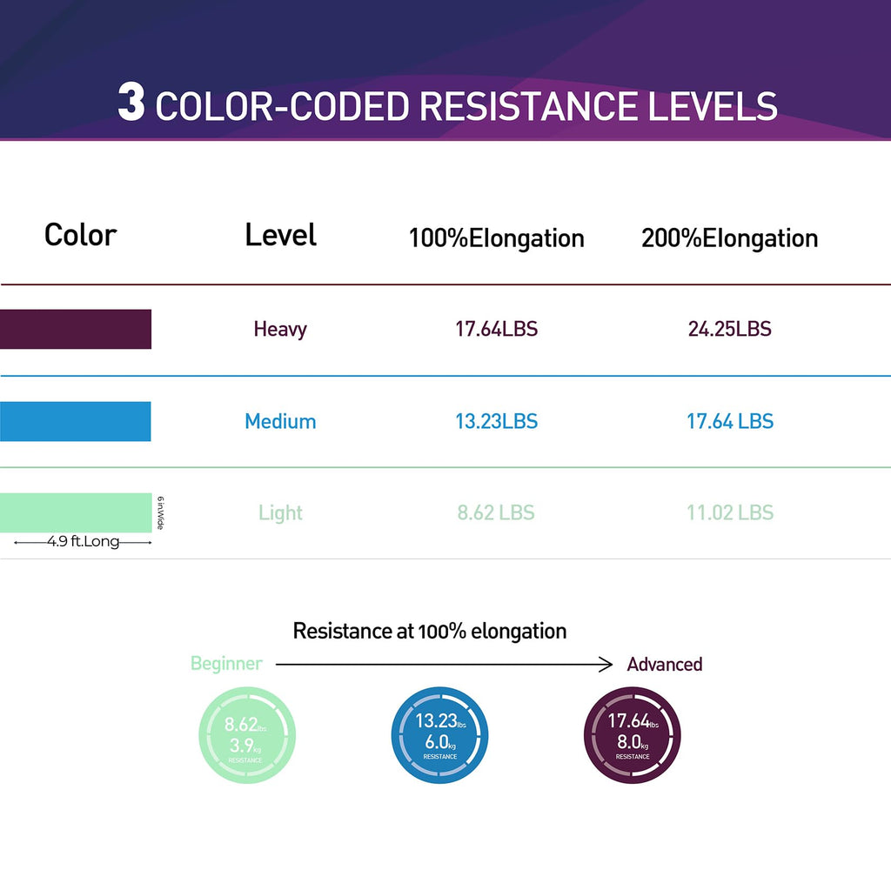The height and width of the screenshot is (890, 891).
Task: Click the purple 17.64 lbs resistance badge
Action: (x=632, y=735)
